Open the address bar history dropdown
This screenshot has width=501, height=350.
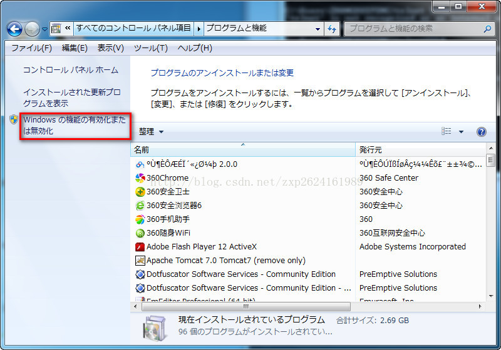(x=318, y=29)
